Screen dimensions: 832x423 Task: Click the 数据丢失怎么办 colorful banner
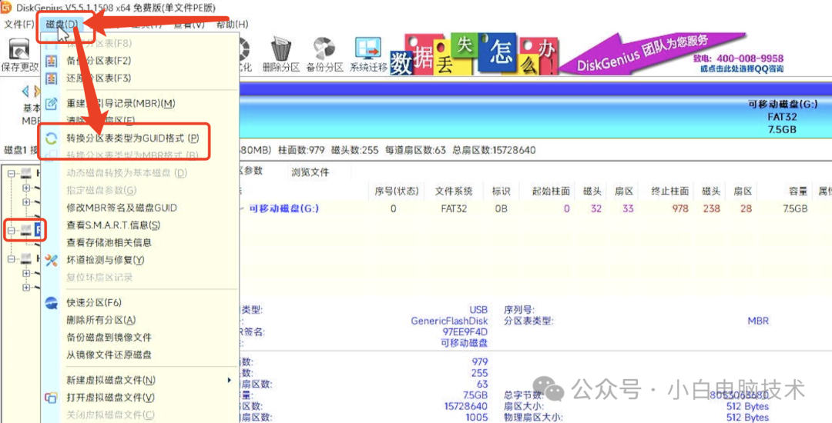(473, 54)
